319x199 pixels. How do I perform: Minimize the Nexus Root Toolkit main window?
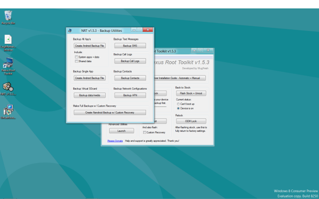pos(194,50)
